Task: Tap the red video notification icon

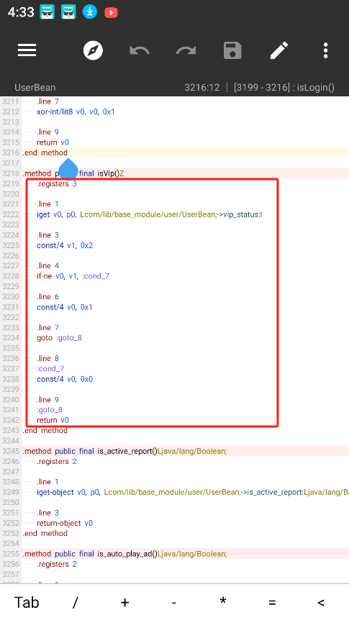Action: [x=112, y=13]
